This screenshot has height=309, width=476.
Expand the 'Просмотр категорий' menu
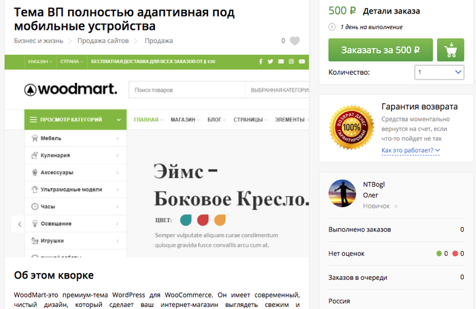click(x=75, y=120)
